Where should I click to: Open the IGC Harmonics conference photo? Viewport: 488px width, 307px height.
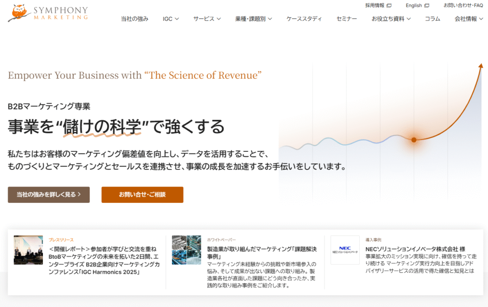click(x=28, y=250)
